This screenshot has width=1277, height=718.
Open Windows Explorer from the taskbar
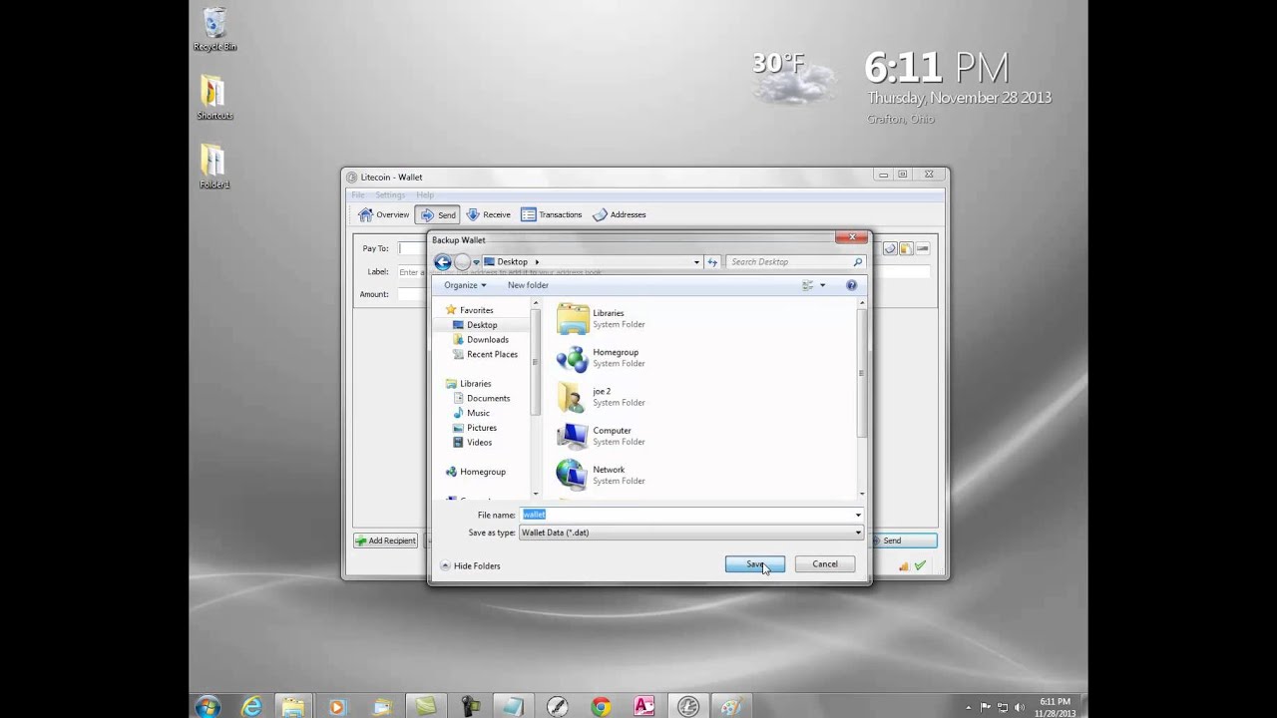(x=293, y=706)
